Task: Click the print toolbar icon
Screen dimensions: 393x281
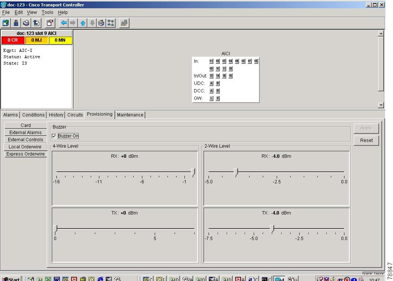Action: coord(26,23)
